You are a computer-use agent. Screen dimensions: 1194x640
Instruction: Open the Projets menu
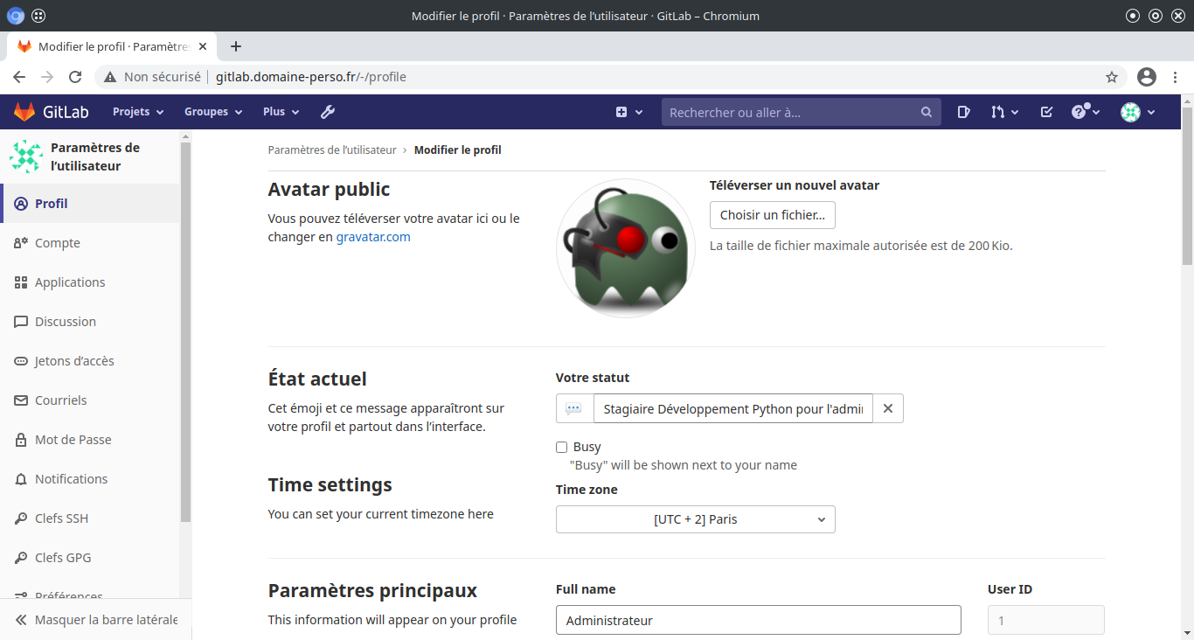pos(138,112)
